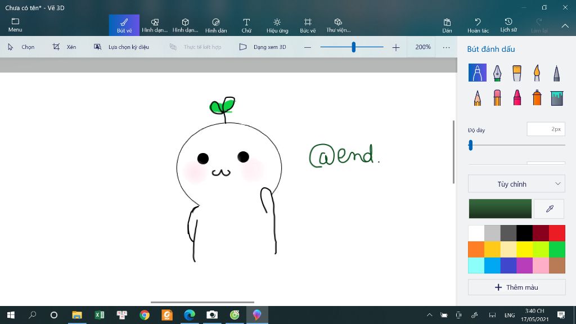Pick the Spray can tool

[537, 98]
